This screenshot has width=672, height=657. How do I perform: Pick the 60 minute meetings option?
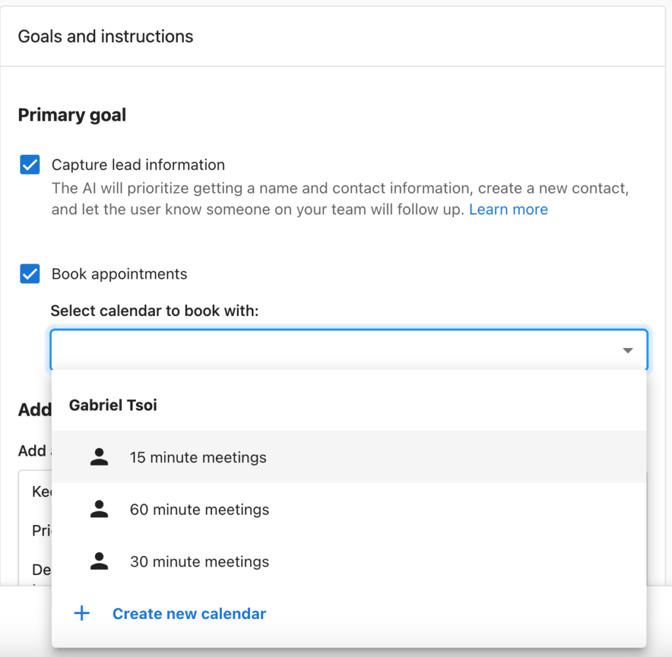(x=199, y=509)
